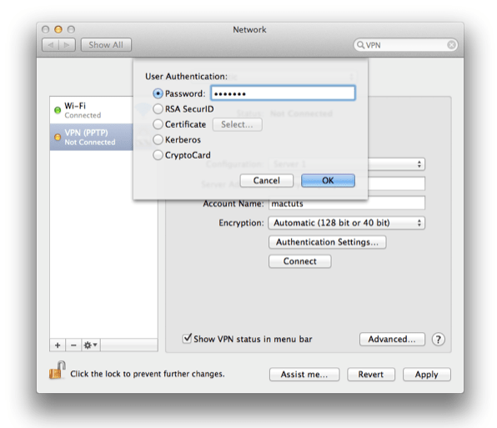Select the Password radio button

pos(158,93)
